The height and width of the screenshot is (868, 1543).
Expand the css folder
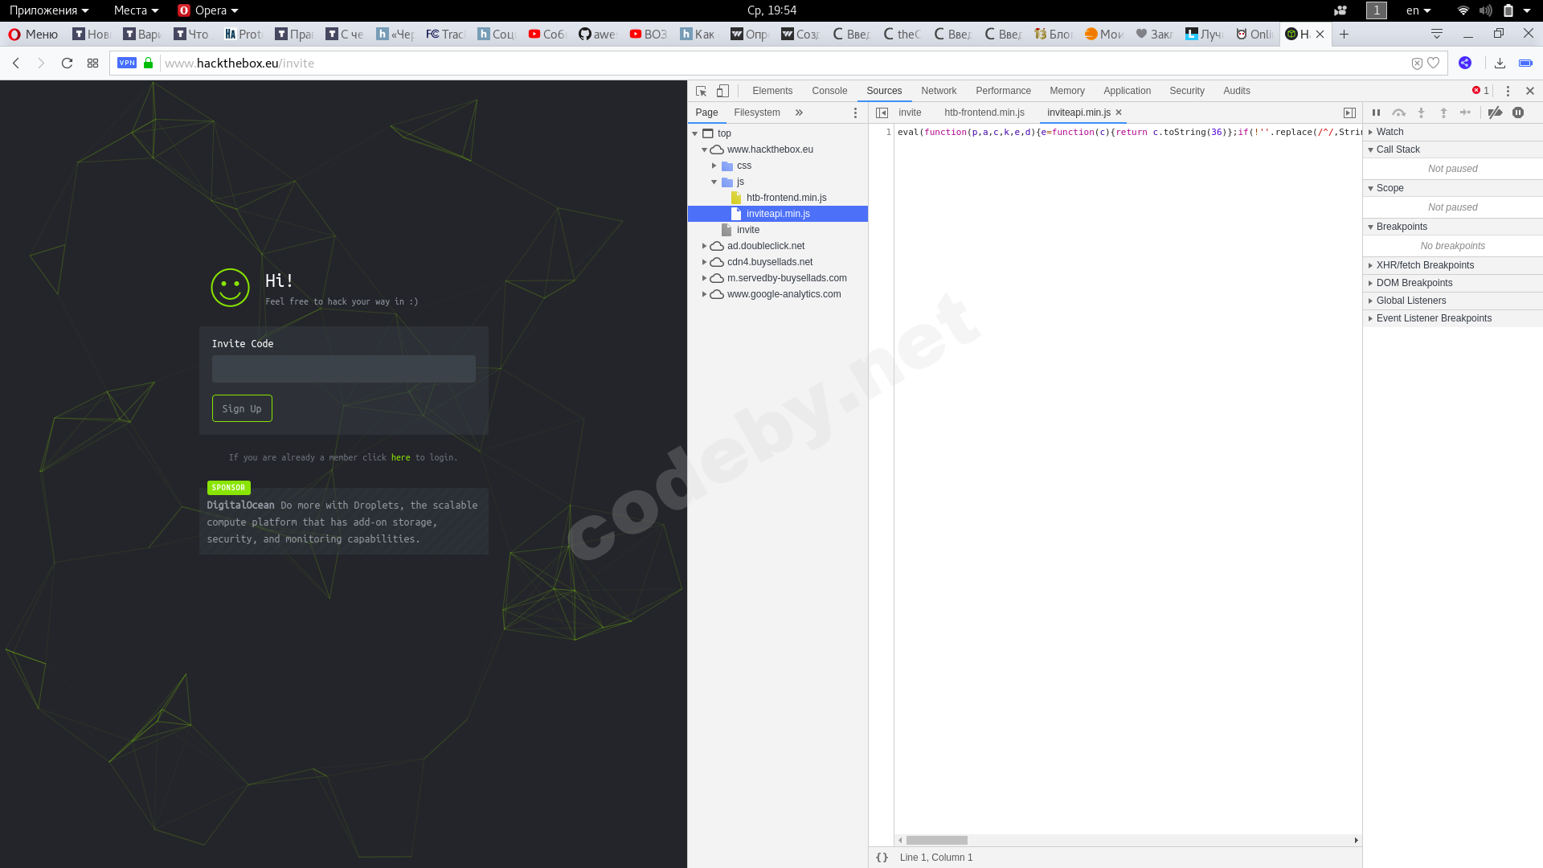714,166
